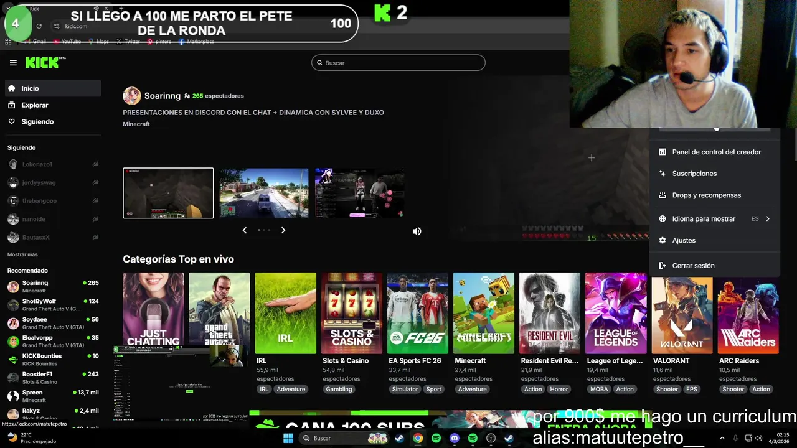
Task: Click the MOBA tag under League of Legends
Action: point(599,390)
